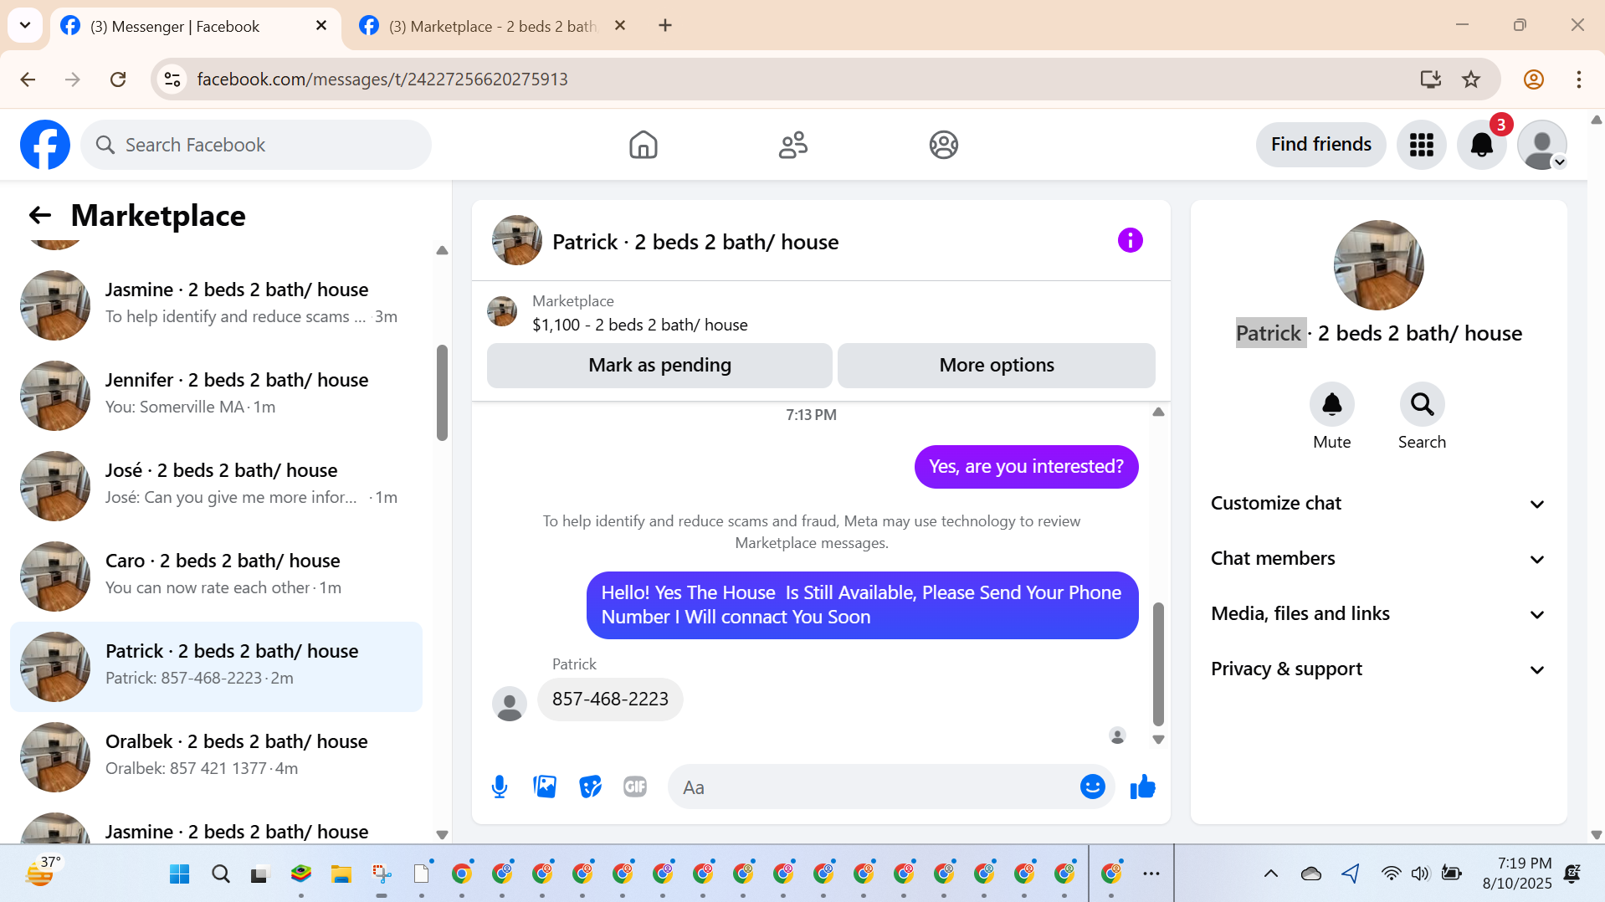Click the address bar URL
Viewport: 1605px width, 902px height.
(x=382, y=79)
